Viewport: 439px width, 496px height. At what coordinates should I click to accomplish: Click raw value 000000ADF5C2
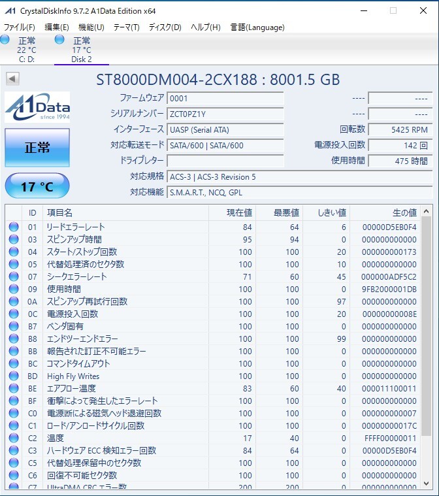[389, 277]
